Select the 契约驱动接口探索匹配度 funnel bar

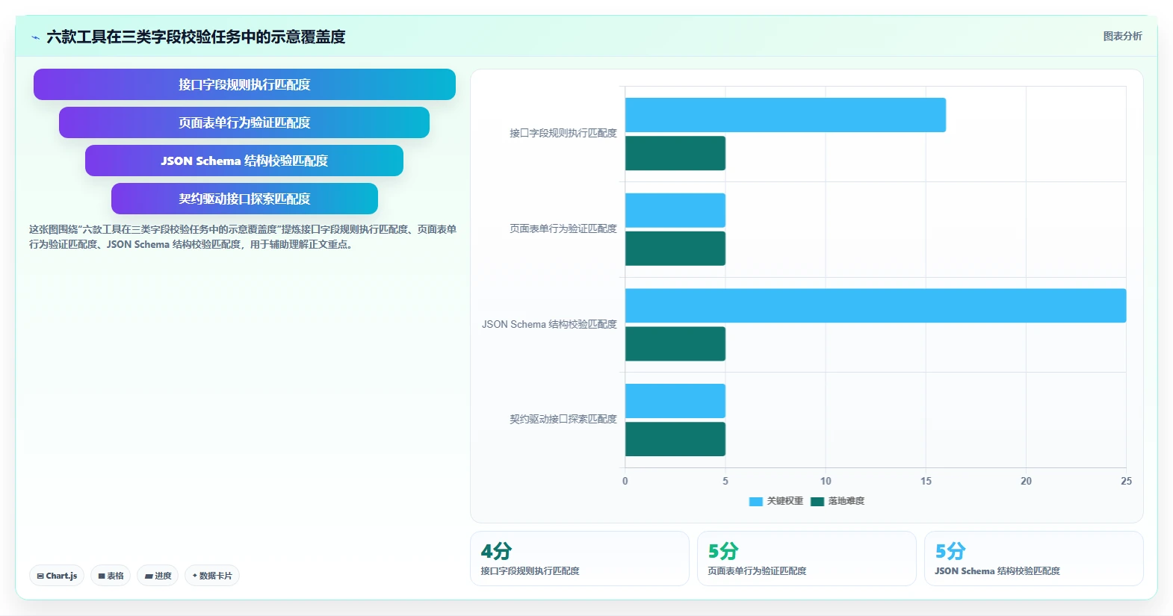click(x=244, y=199)
